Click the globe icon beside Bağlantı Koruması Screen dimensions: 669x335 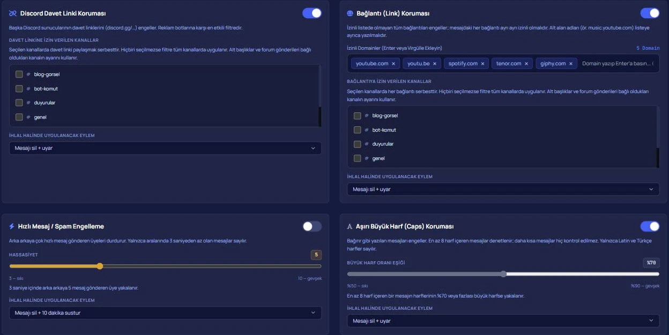350,13
